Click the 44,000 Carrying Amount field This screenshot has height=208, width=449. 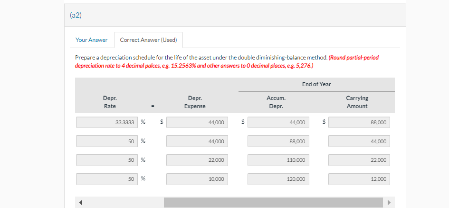pos(359,141)
